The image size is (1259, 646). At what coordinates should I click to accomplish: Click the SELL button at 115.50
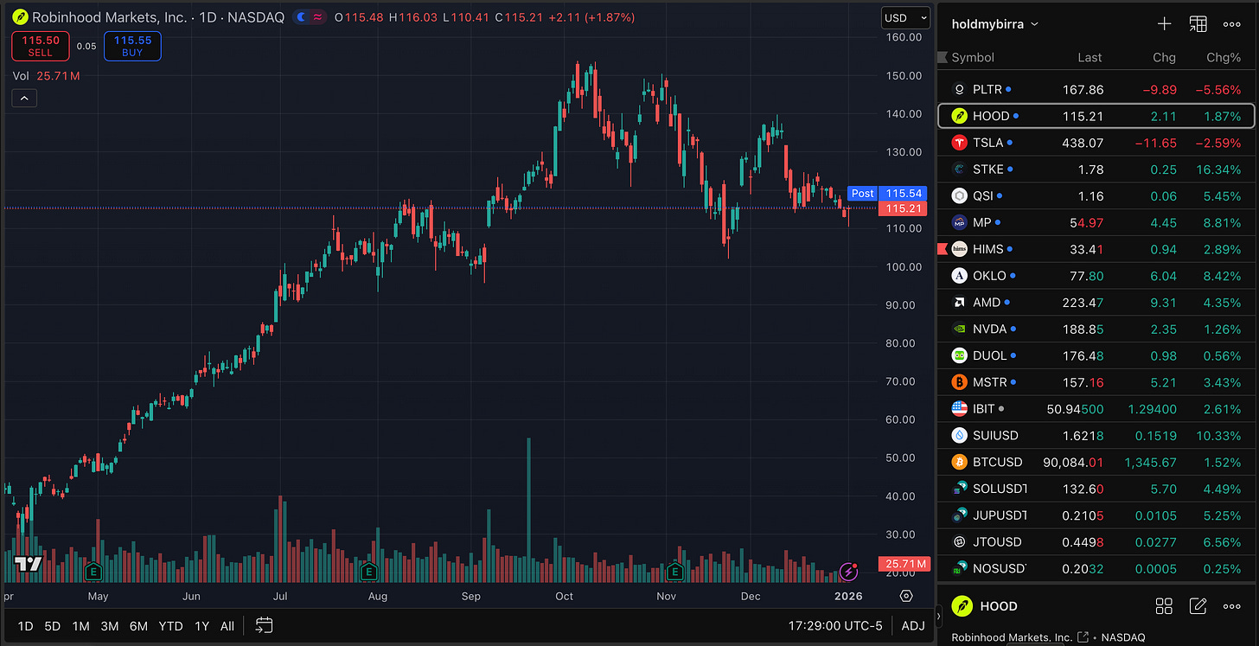pyautogui.click(x=41, y=46)
